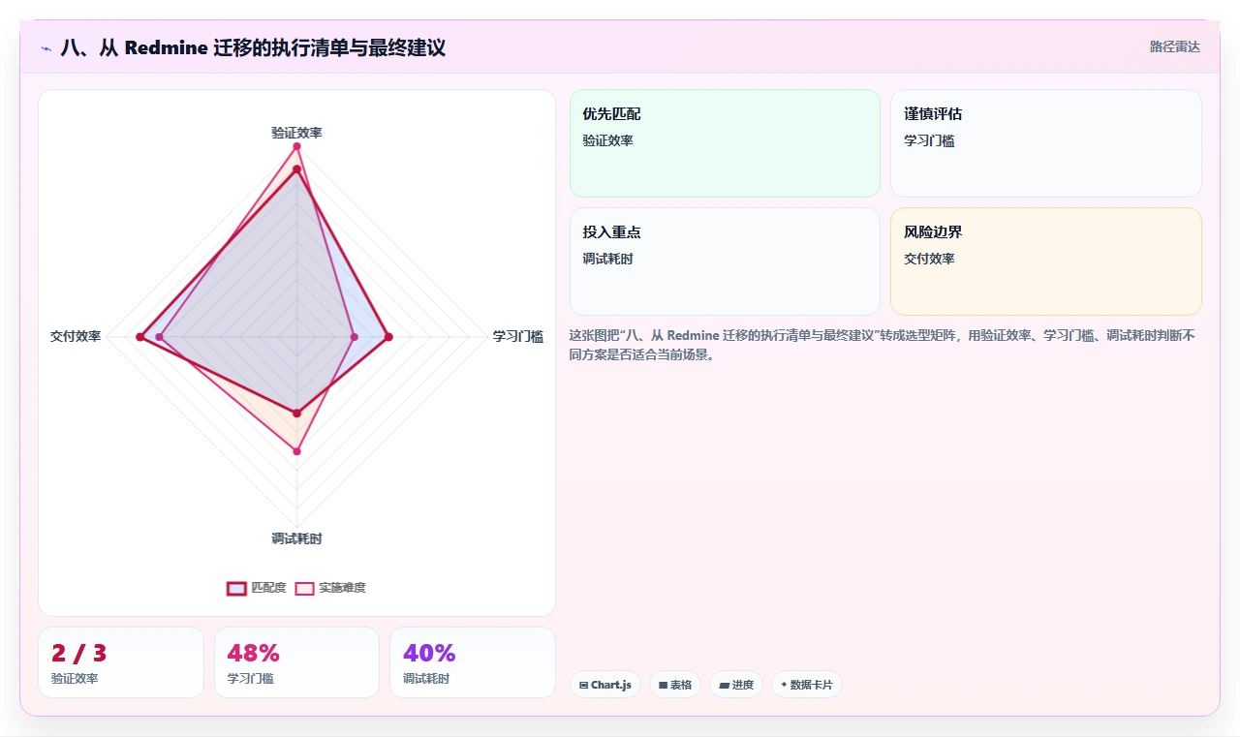Click the 匹配度 data point on 学习门槛 axis
The height and width of the screenshot is (737, 1240).
click(388, 337)
